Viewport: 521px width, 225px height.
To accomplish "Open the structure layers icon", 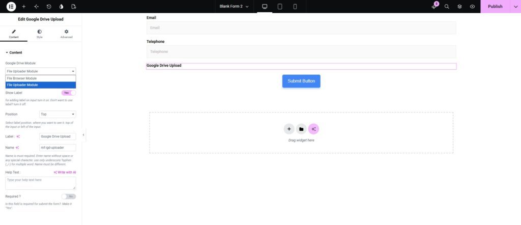I will 459,6.
